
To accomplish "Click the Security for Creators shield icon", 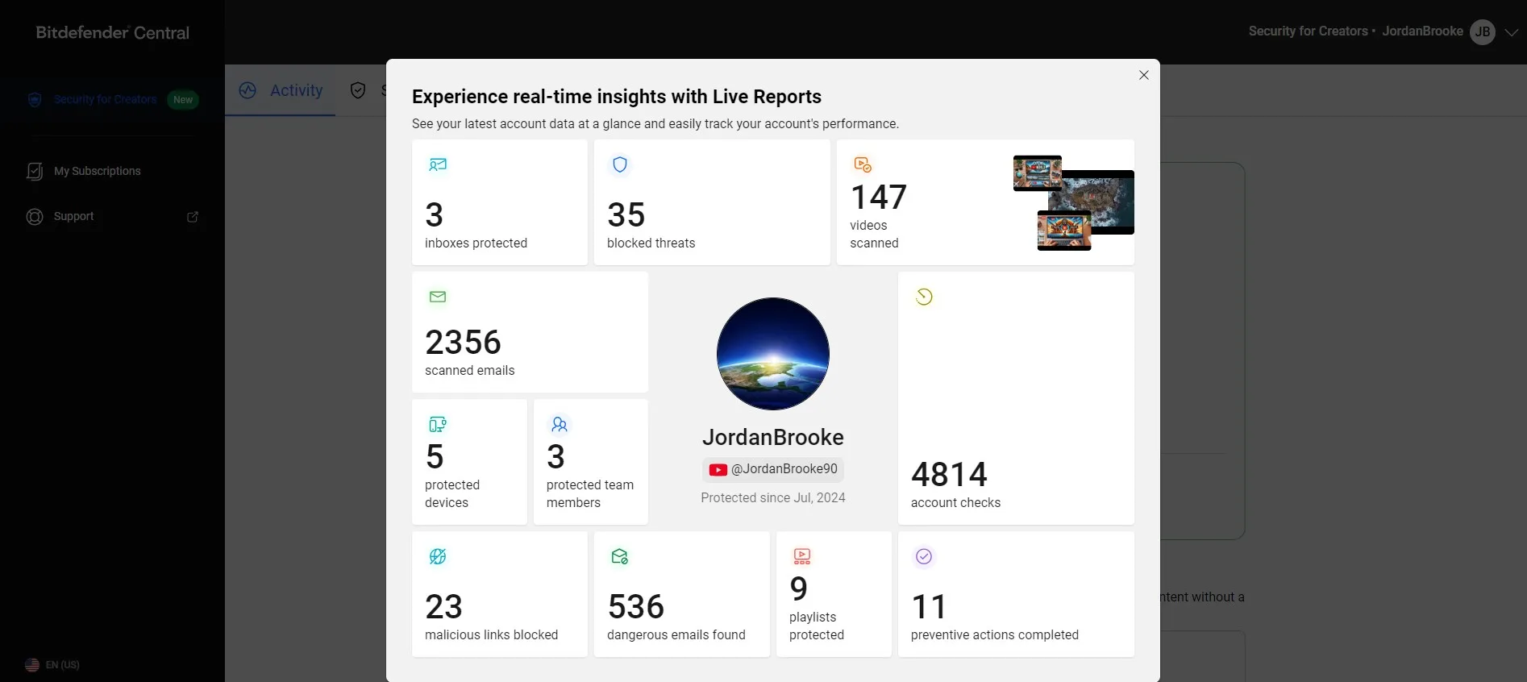I will 35,100.
